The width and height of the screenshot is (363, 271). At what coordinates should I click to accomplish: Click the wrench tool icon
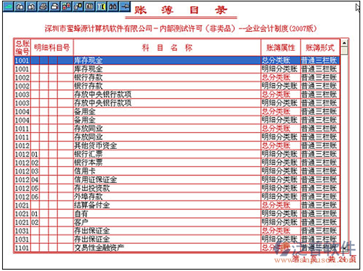[x=101, y=7]
